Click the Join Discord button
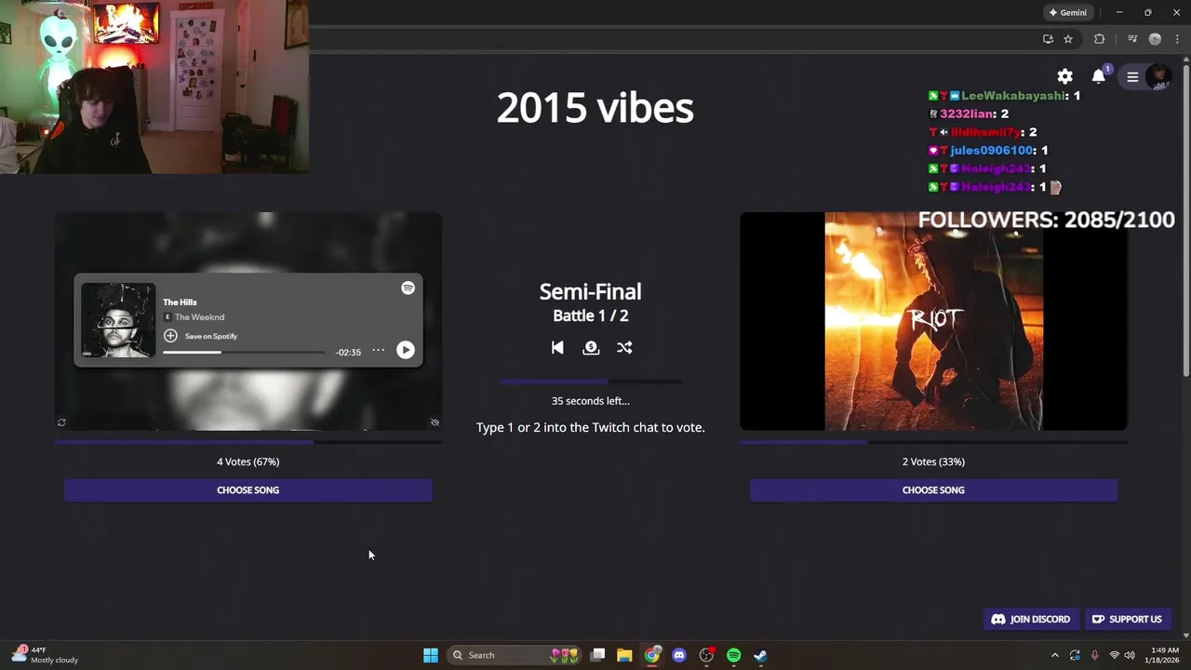Screen dimensions: 1191x670 pyautogui.click(x=1031, y=619)
